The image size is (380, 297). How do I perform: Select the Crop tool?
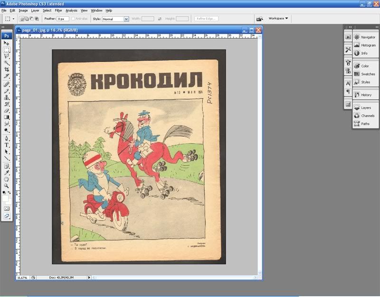tap(7, 69)
